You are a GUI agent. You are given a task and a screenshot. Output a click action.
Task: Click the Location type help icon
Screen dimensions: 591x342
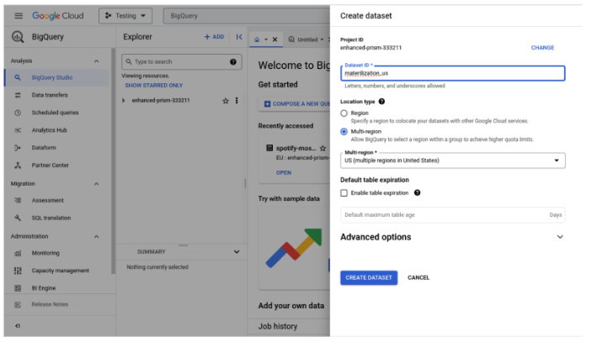tap(381, 102)
